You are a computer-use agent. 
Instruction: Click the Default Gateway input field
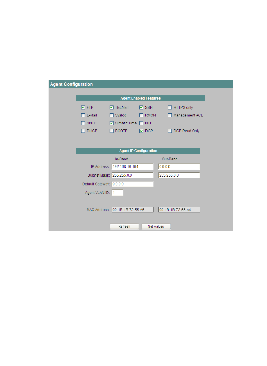133,184
